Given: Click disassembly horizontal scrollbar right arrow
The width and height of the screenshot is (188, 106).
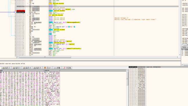Looking at the screenshot, I should [x=178, y=57].
